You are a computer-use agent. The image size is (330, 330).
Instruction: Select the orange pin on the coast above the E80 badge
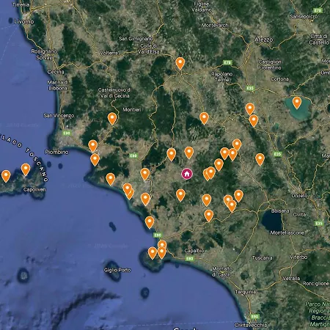pyautogui.click(x=150, y=222)
